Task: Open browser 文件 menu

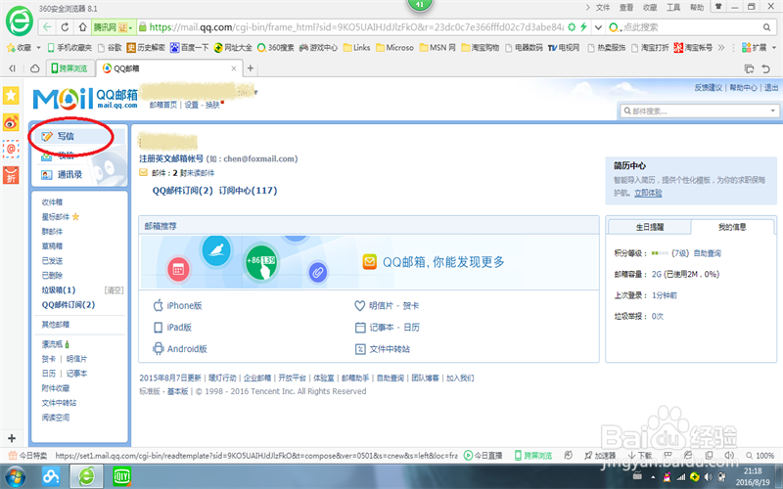Action: coord(603,8)
